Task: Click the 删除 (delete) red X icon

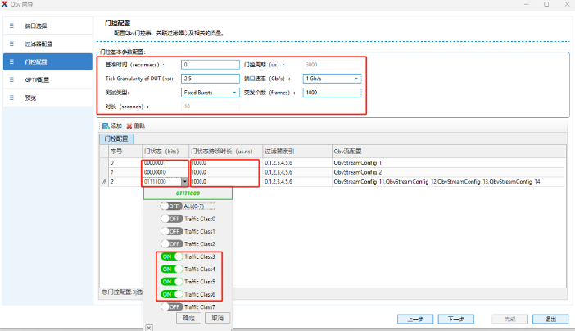Action: (x=129, y=125)
